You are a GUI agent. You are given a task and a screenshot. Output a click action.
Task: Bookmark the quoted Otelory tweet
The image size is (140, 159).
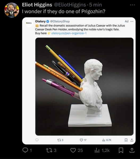[126, 140]
